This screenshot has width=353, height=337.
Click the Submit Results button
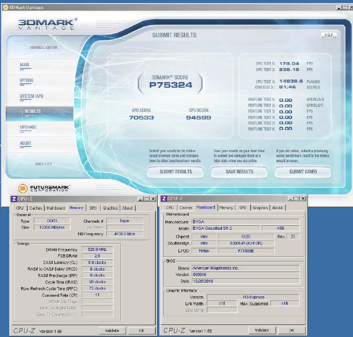175,172
